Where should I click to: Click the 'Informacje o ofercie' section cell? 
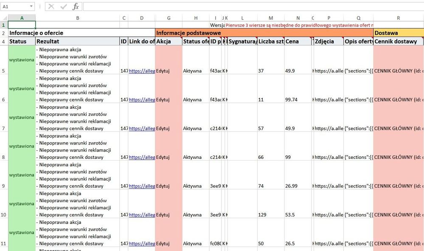pos(81,33)
